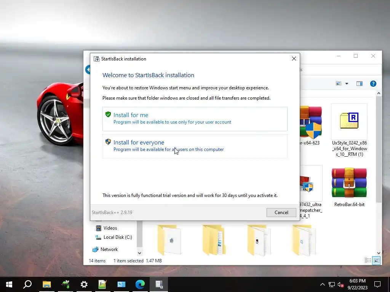Open Control Panel icon on taskbar
The image size is (390, 292).
pyautogui.click(x=121, y=284)
